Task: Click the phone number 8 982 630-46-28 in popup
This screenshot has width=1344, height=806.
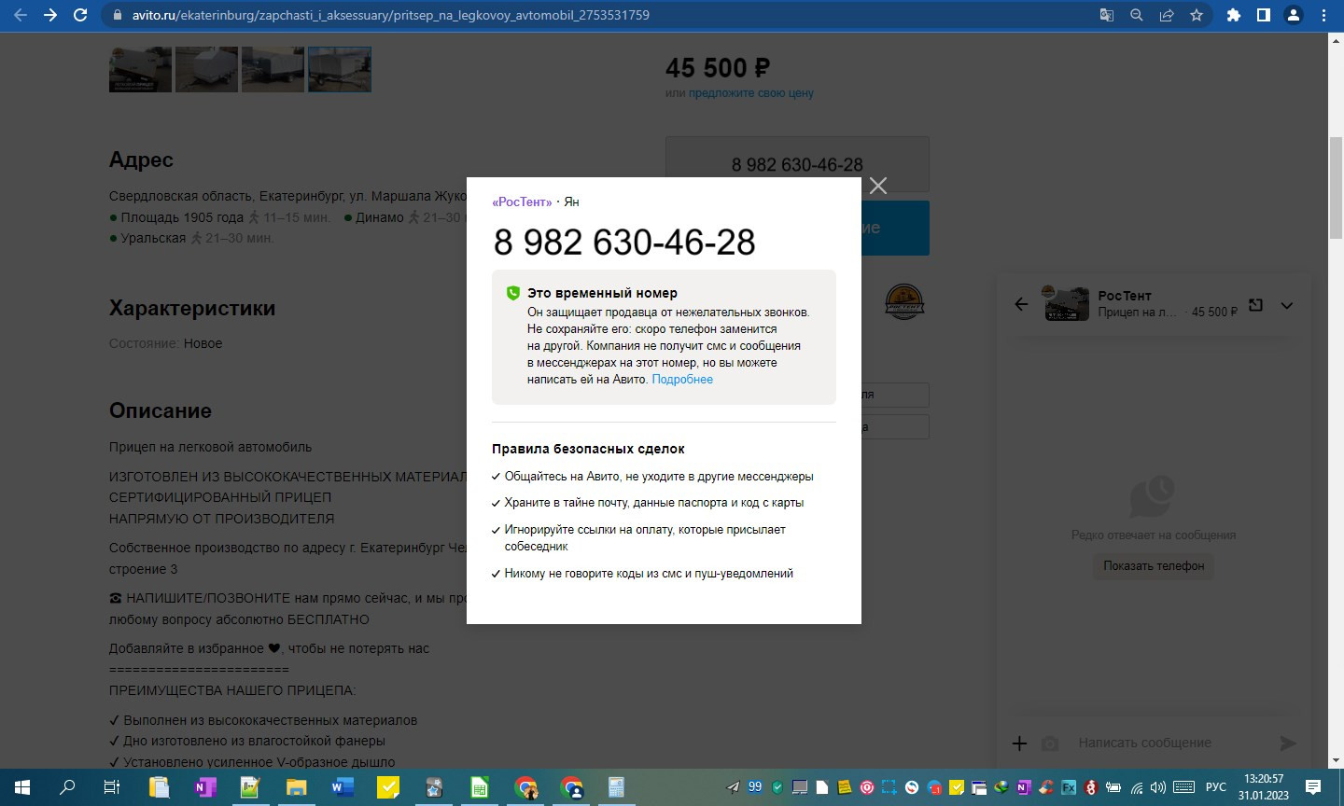Action: 624,243
